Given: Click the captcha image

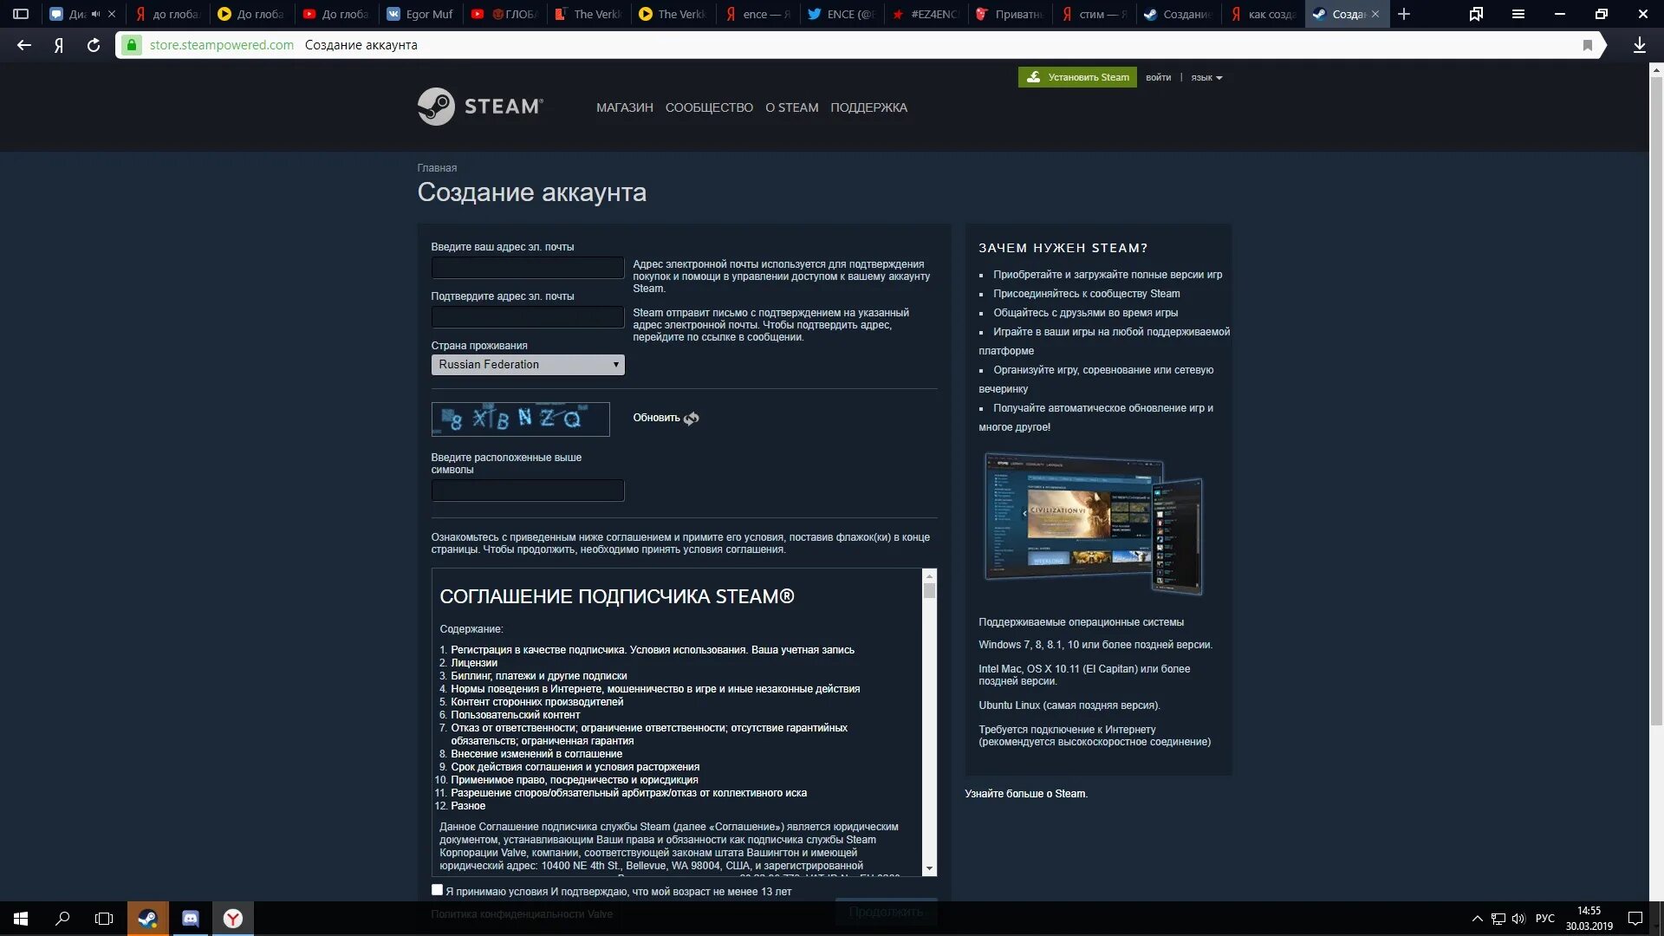Looking at the screenshot, I should tap(521, 419).
